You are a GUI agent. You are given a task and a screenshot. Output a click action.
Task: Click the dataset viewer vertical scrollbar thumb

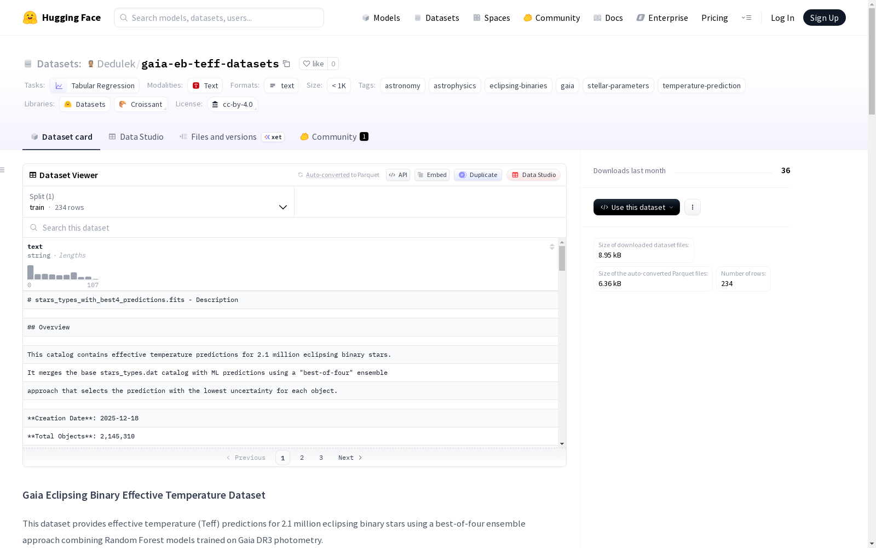562,258
